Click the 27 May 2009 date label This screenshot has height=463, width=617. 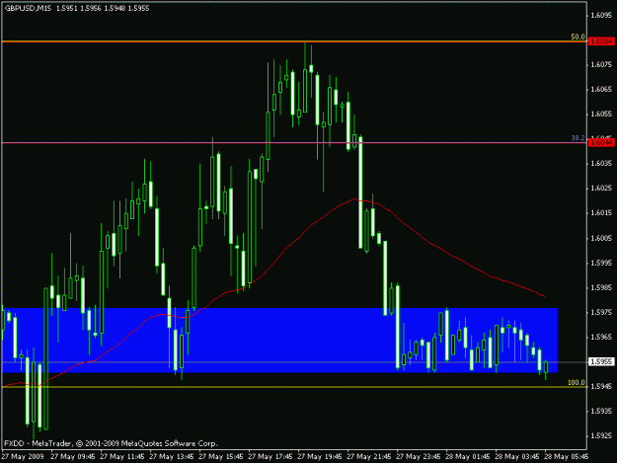(x=23, y=456)
